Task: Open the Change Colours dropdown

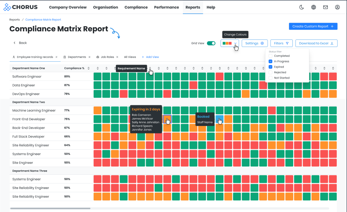Action: click(230, 43)
